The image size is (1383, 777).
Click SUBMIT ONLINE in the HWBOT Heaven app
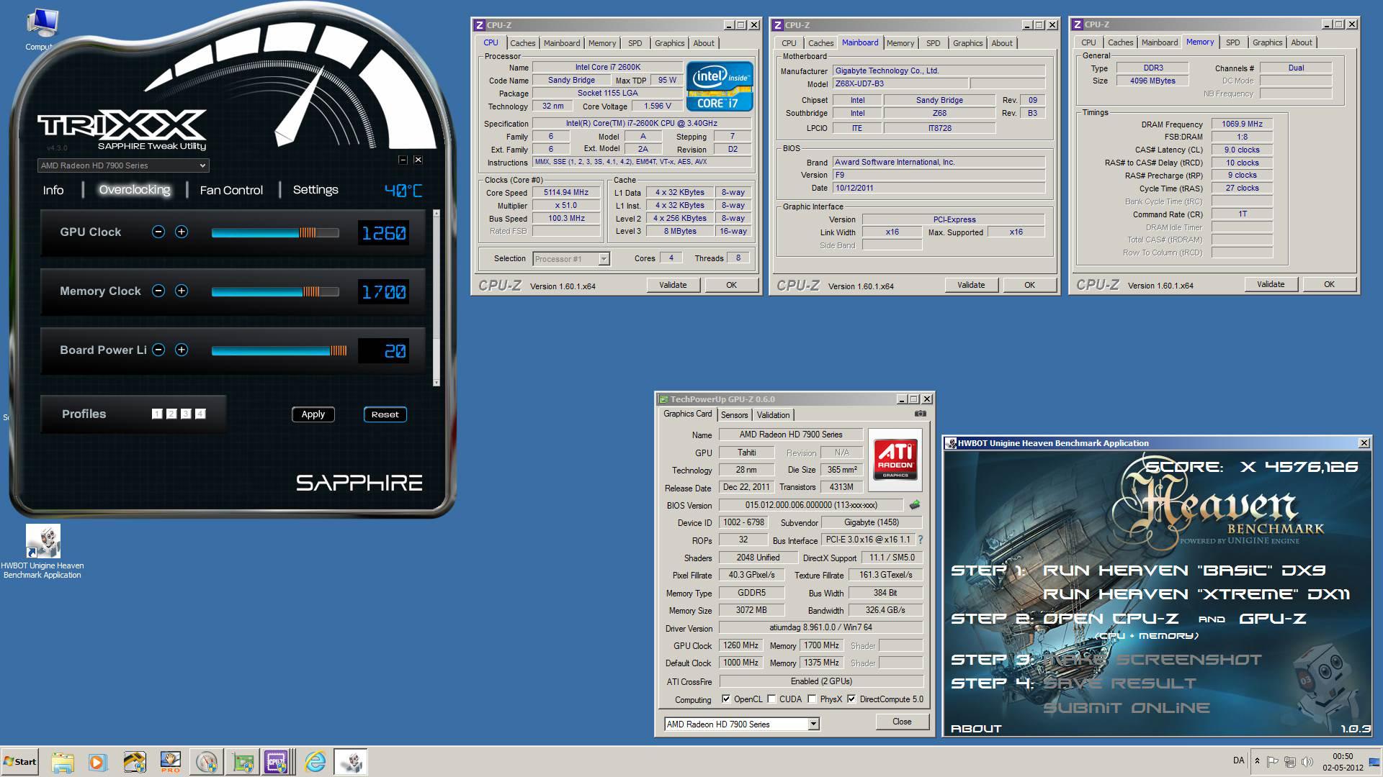(1127, 708)
